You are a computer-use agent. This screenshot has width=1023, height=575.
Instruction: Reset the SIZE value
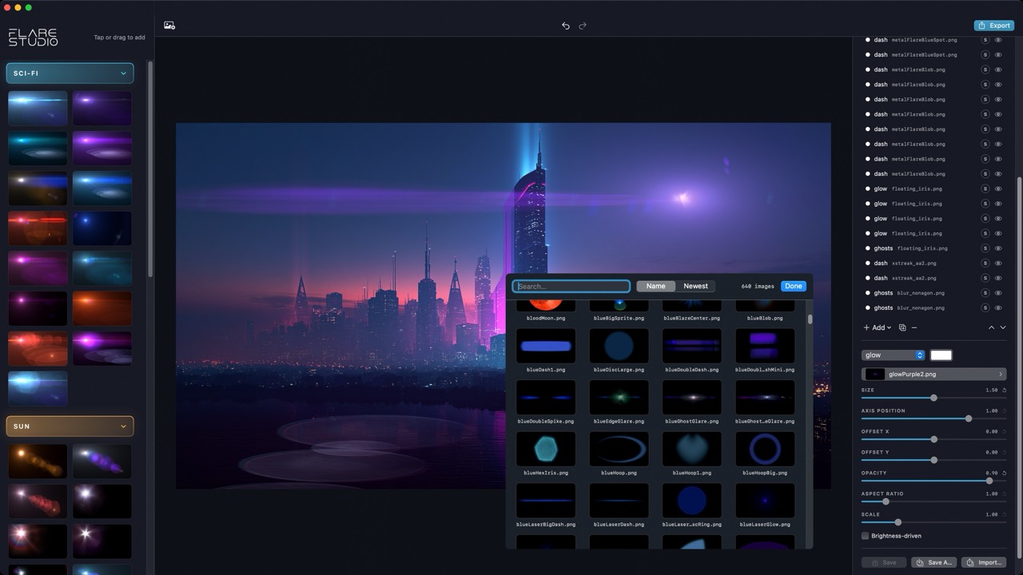click(1004, 391)
